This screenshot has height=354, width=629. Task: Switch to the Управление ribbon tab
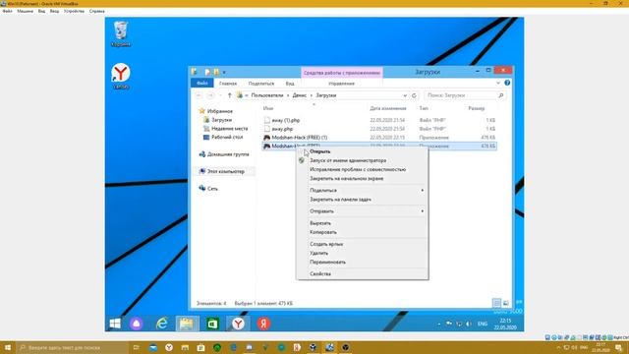[x=341, y=84]
